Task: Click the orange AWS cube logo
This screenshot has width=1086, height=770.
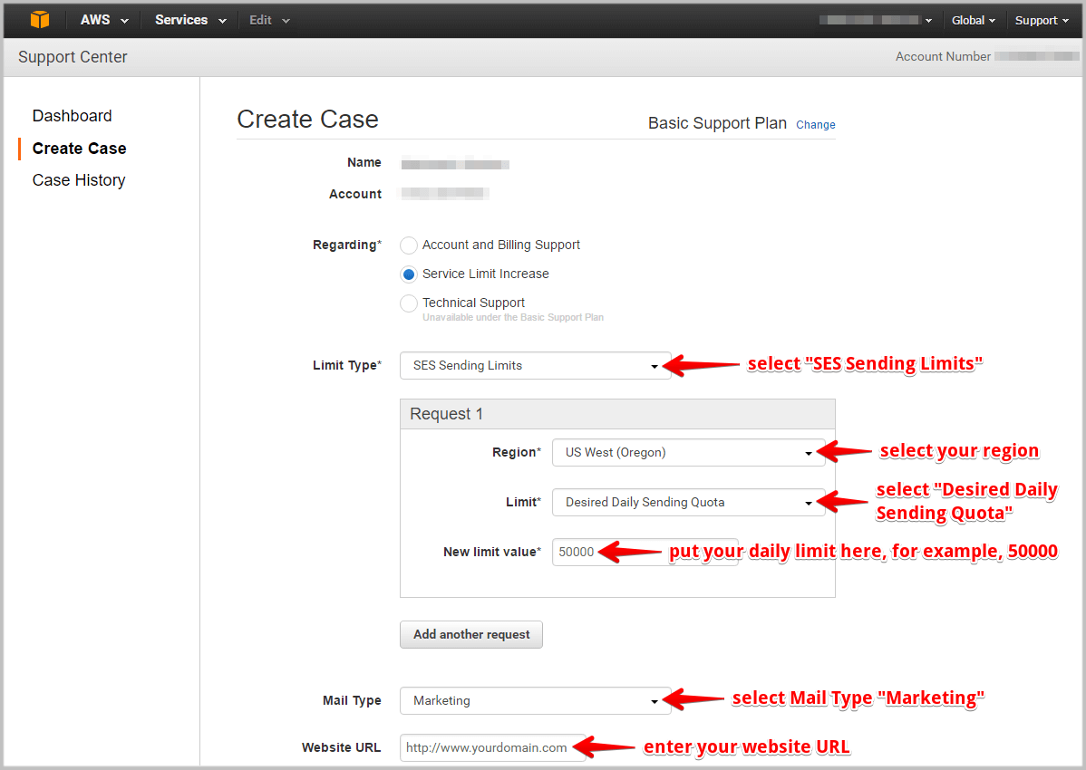Action: click(x=40, y=19)
